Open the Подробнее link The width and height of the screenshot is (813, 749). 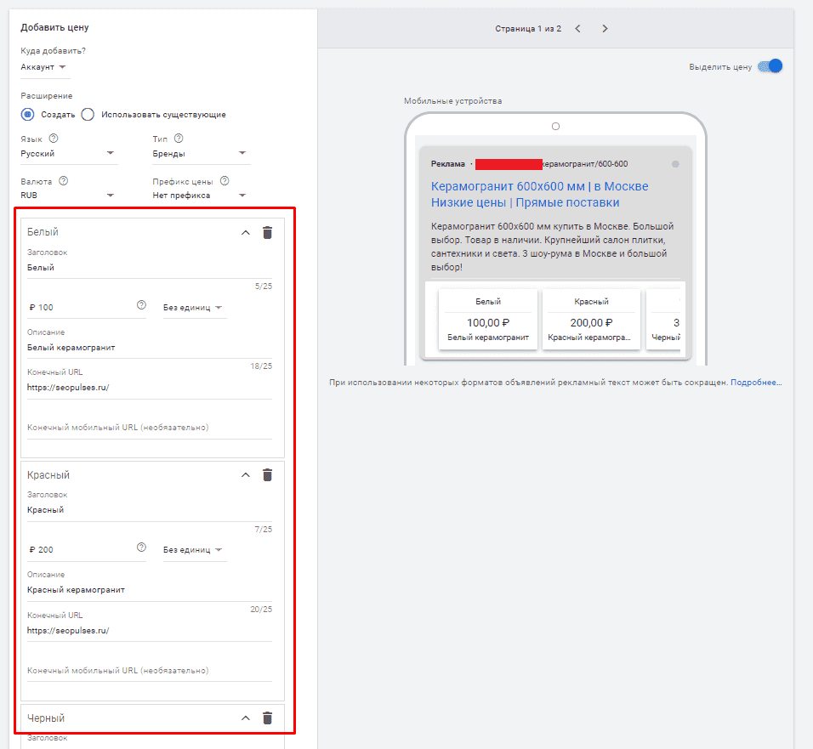756,383
